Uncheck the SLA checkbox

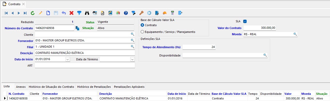245,21
